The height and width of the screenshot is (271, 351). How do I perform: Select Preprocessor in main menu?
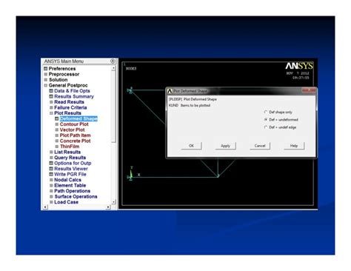click(x=64, y=74)
